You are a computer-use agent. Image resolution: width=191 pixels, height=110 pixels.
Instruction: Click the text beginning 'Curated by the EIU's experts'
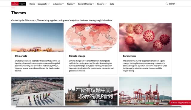coord(62,20)
